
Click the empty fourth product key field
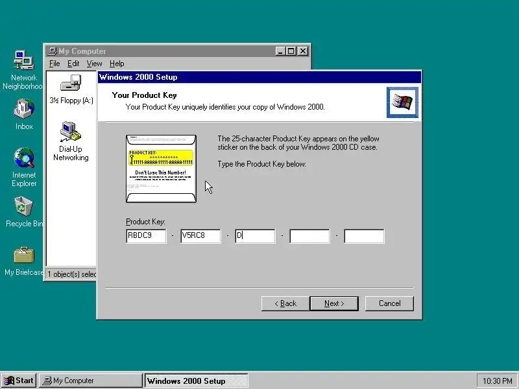309,236
